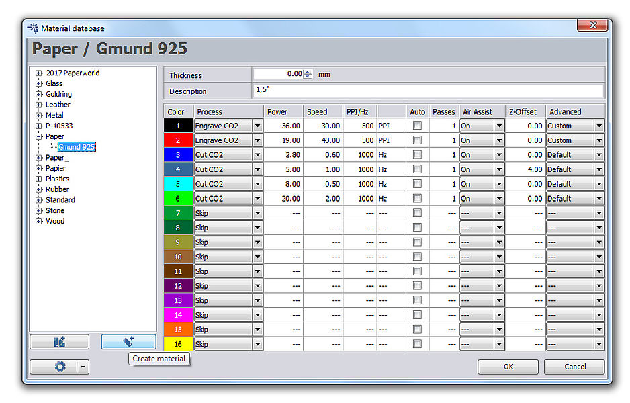Screen dimensions: 630x403
Task: Open the Process dropdown for color 1
Action: [x=257, y=126]
